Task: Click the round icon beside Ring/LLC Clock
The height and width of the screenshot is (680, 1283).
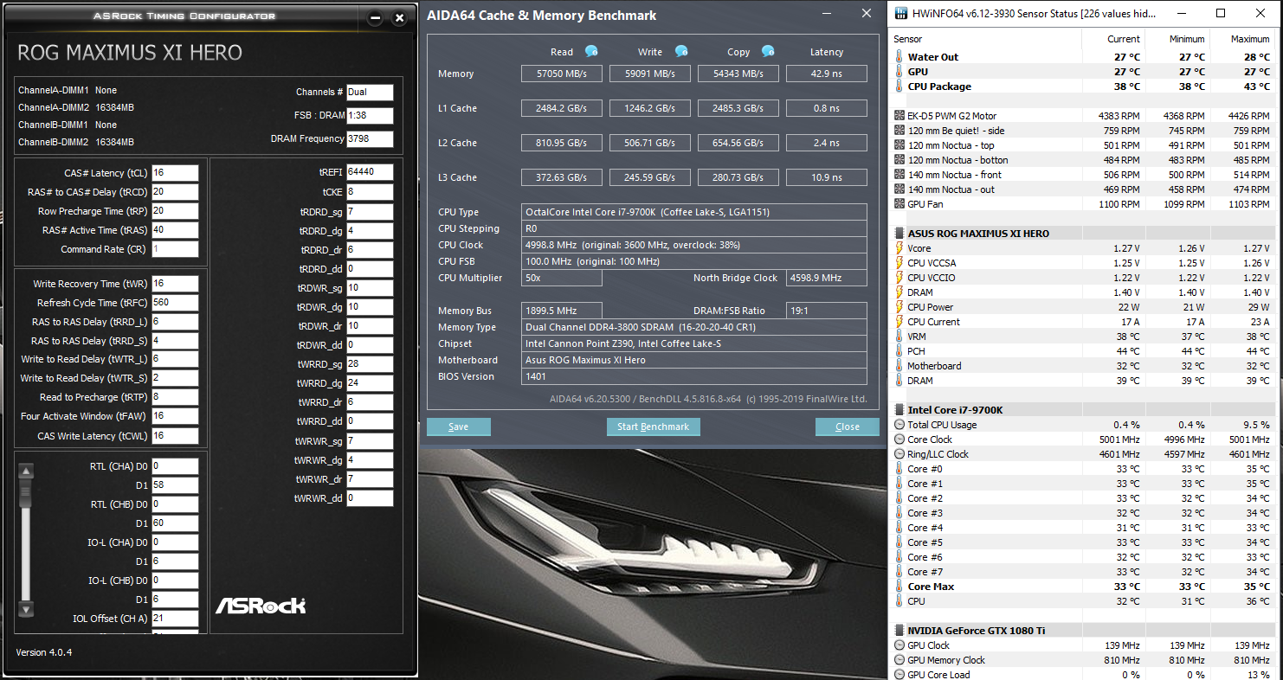Action: 899,454
